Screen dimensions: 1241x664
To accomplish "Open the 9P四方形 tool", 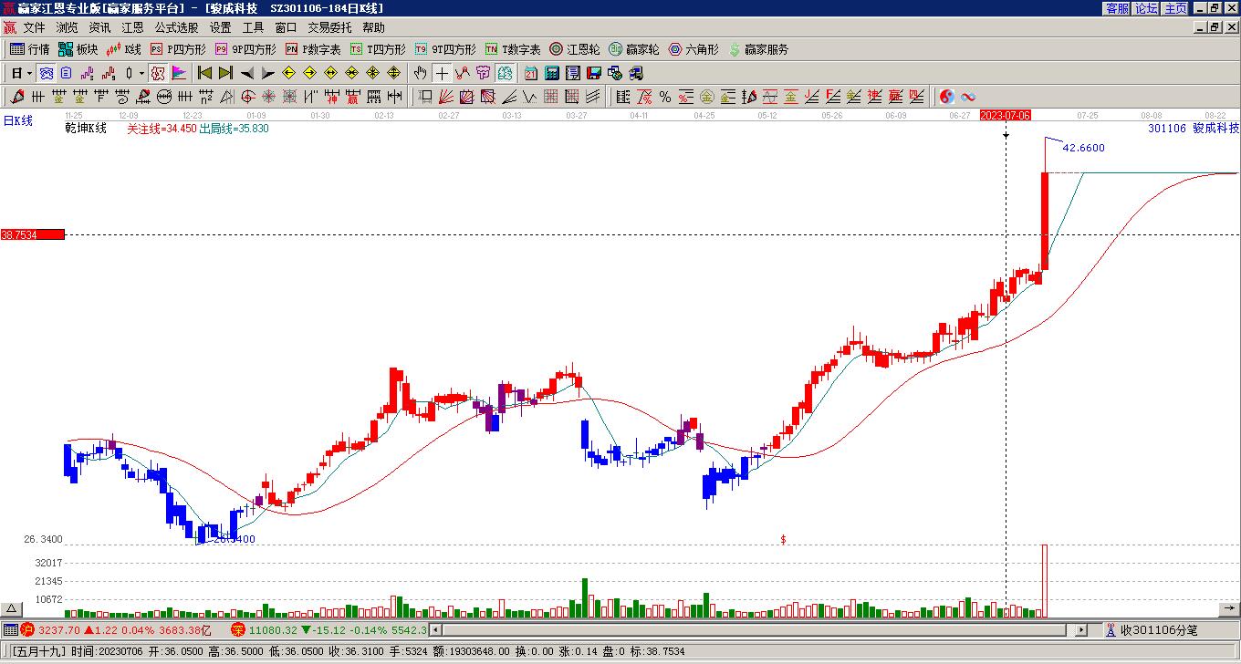I will pos(245,49).
